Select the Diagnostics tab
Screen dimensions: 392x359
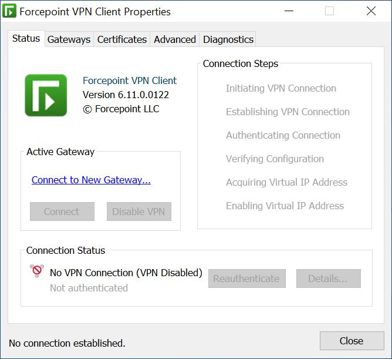[x=228, y=39]
